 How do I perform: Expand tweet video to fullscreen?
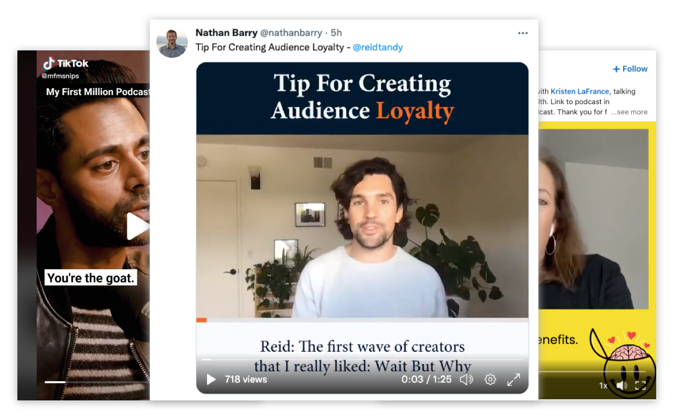514,380
